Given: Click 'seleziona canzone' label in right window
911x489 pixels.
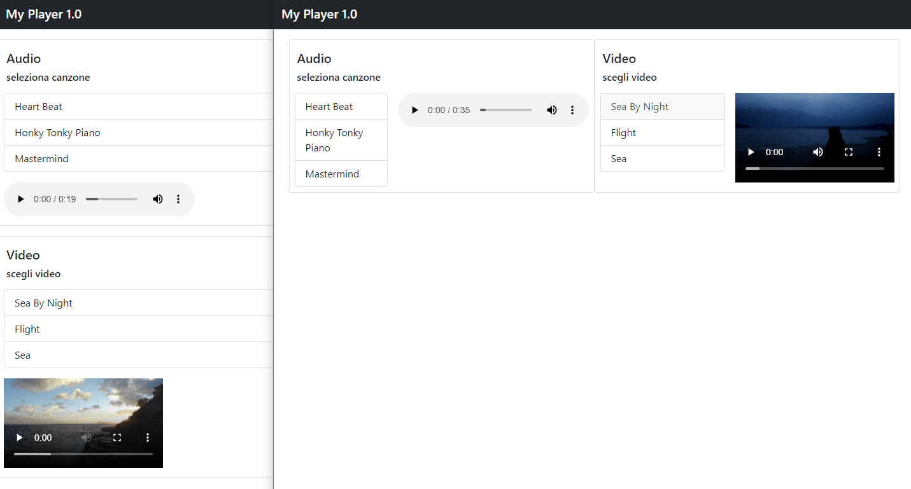Looking at the screenshot, I should [x=339, y=78].
